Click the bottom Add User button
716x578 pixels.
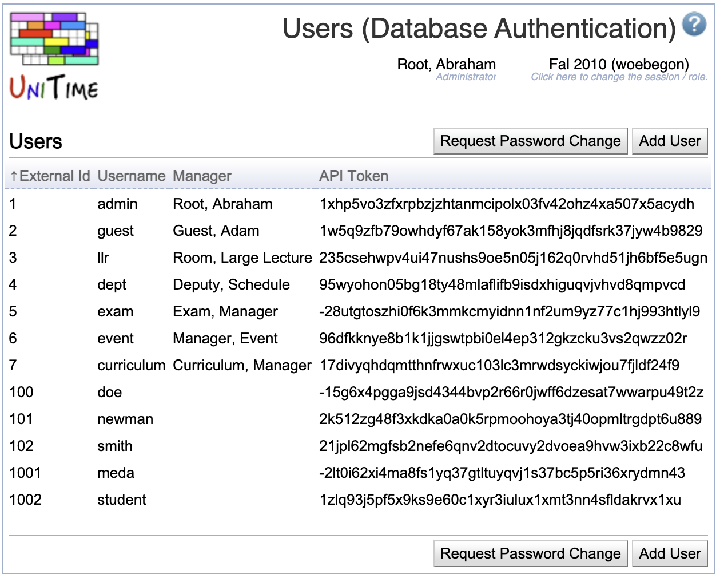tap(670, 554)
